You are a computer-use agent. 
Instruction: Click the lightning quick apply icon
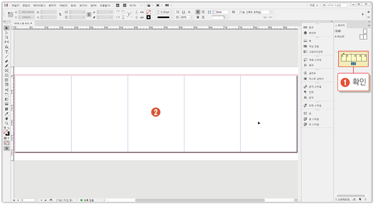pyautogui.click(x=363, y=14)
